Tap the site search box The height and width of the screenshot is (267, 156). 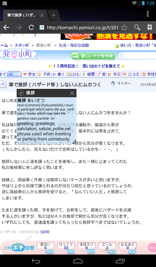point(137,55)
